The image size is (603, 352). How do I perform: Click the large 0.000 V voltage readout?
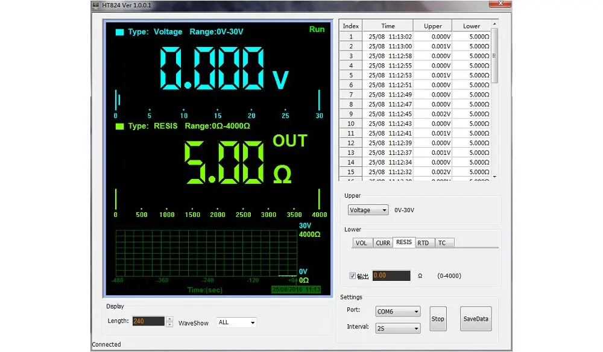click(224, 68)
